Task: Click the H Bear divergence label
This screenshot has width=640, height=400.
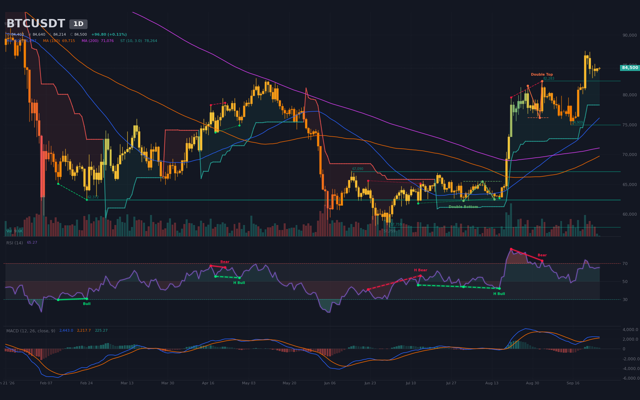Action: click(x=420, y=270)
